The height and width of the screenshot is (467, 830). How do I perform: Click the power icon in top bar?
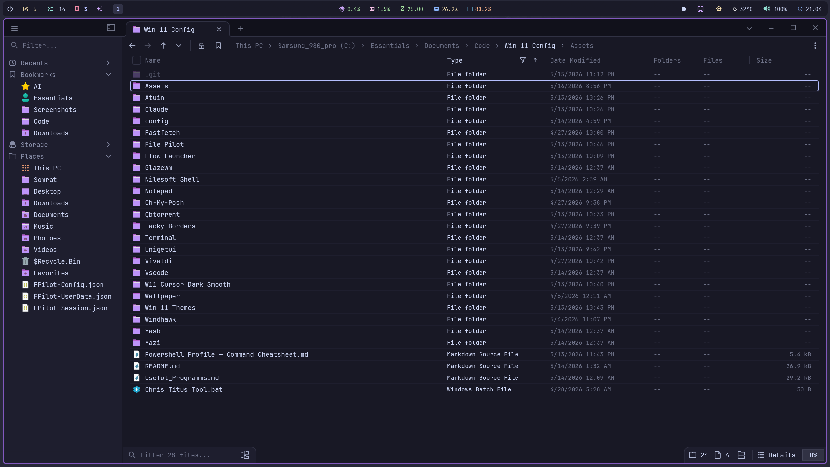(x=10, y=9)
